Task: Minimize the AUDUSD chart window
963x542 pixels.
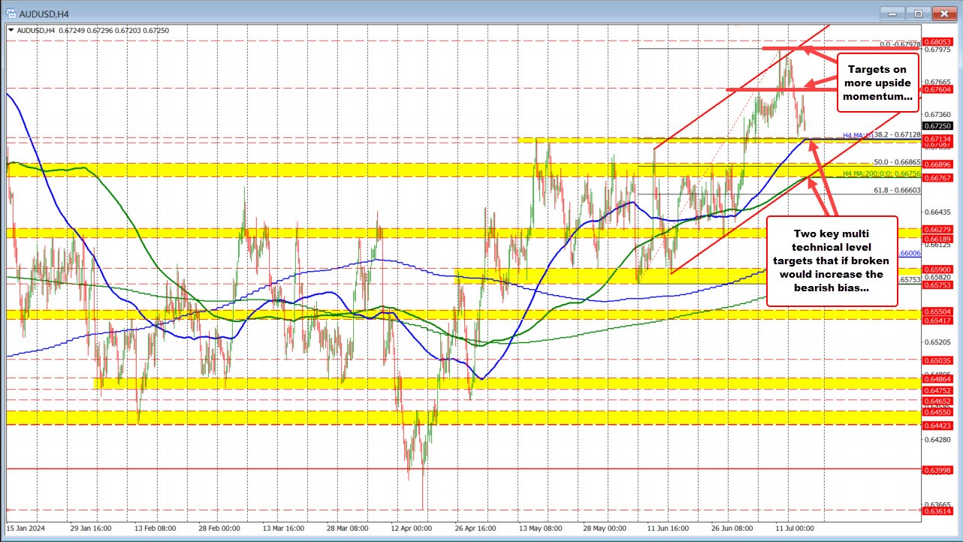Action: [891, 13]
